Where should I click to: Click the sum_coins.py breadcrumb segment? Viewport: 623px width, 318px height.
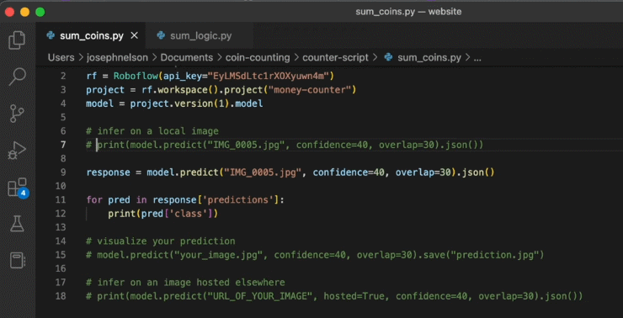click(429, 57)
